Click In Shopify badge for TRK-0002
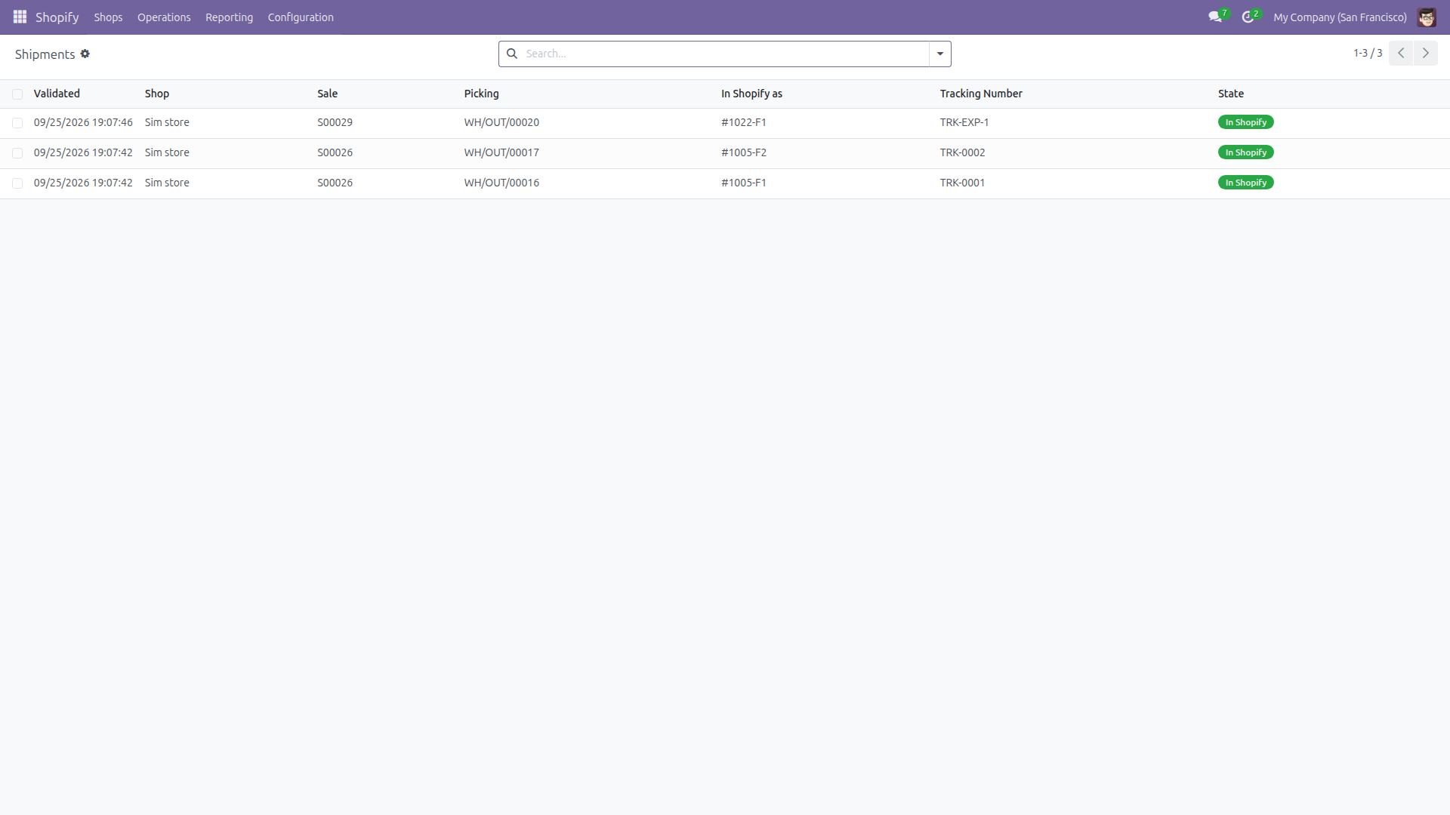Screen dimensions: 1450x815 pos(1245,152)
